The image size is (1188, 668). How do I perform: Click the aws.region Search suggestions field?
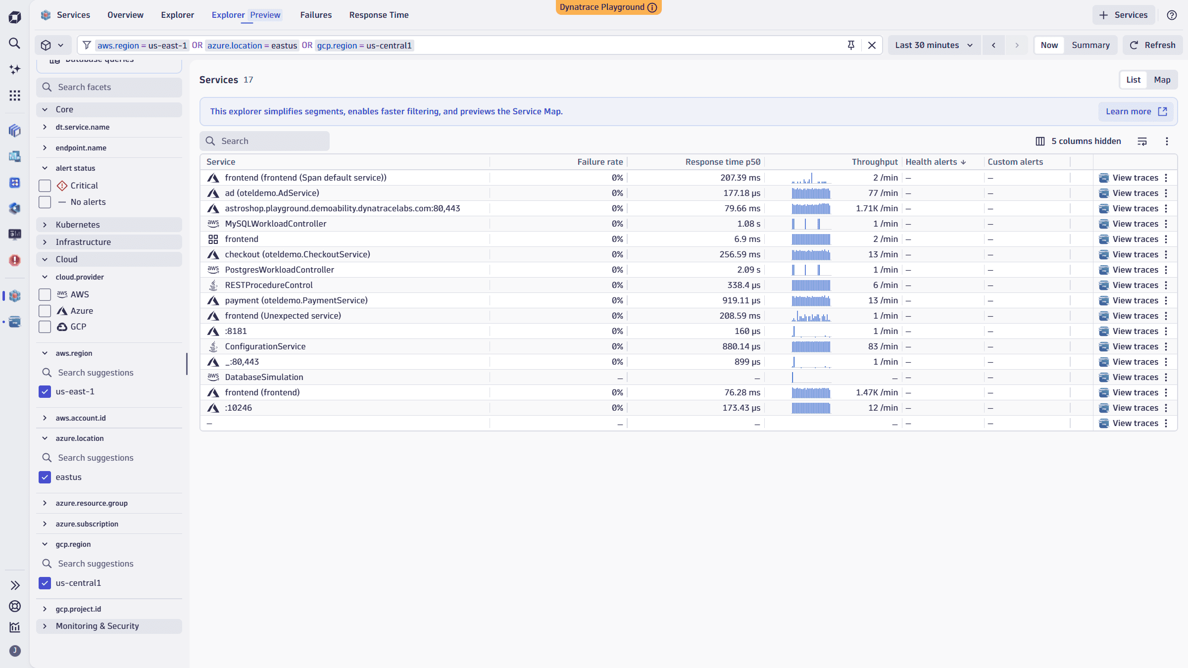[109, 373]
